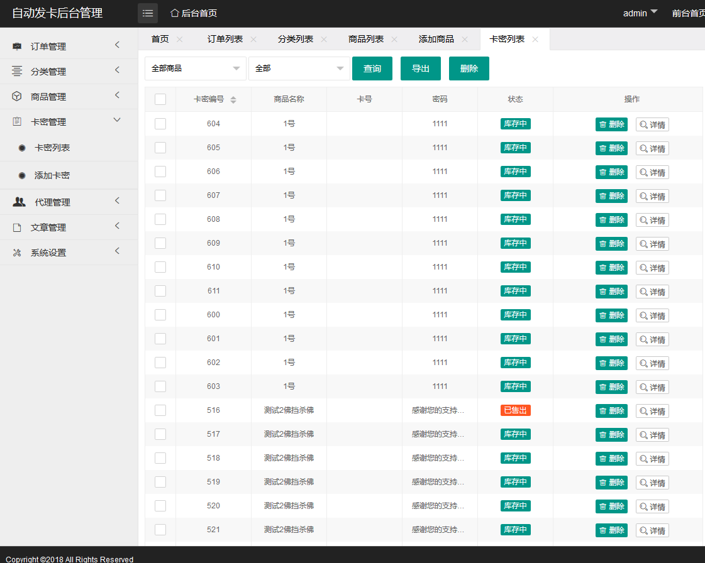Click the 查询 search button
Image resolution: width=705 pixels, height=563 pixels.
(372, 68)
